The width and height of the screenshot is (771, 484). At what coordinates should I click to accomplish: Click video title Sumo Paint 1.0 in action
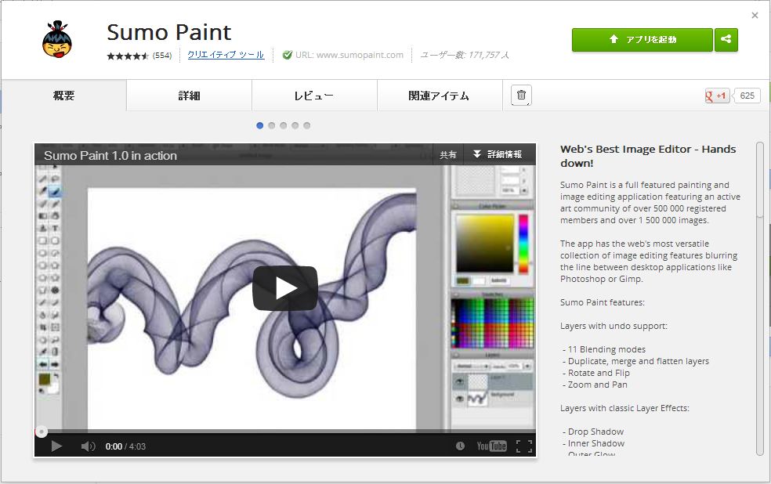110,156
